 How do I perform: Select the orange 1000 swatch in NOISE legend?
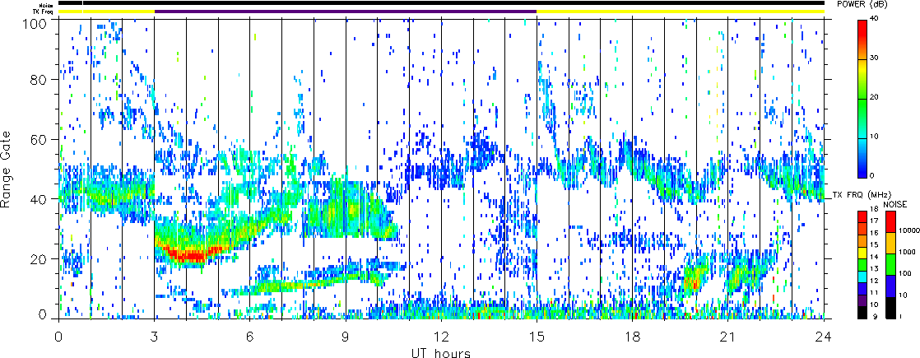[890, 243]
